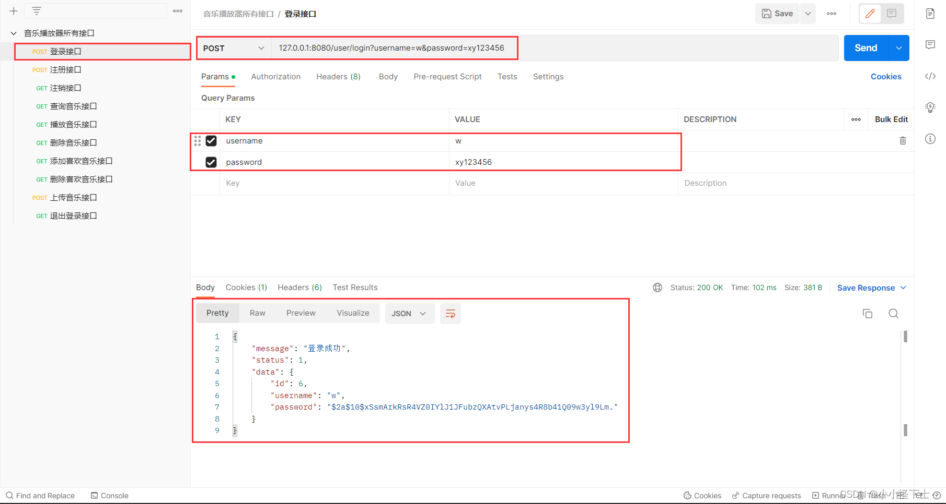Search the response with magnifier icon
The image size is (946, 504).
(x=894, y=314)
